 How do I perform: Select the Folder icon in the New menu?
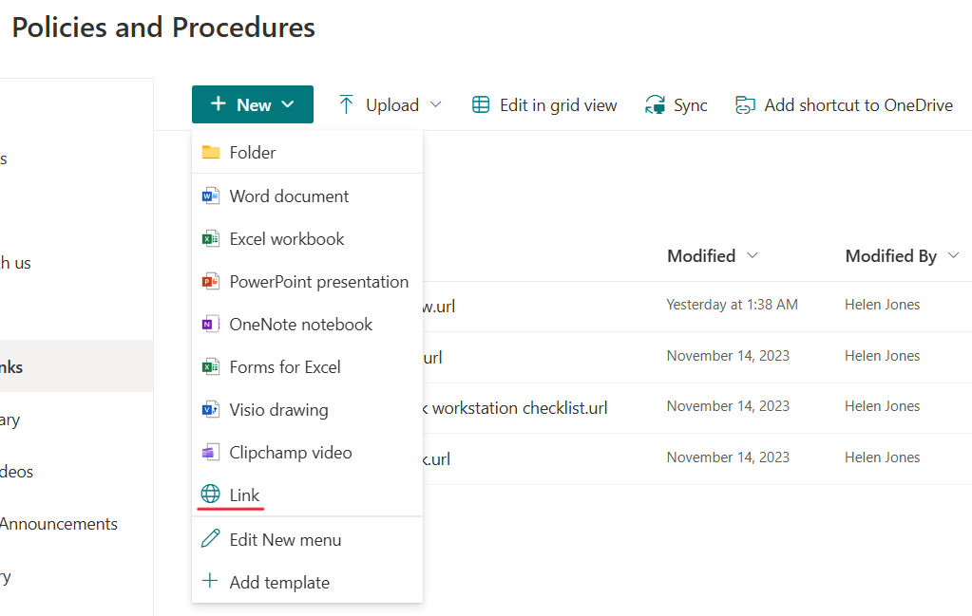(211, 152)
